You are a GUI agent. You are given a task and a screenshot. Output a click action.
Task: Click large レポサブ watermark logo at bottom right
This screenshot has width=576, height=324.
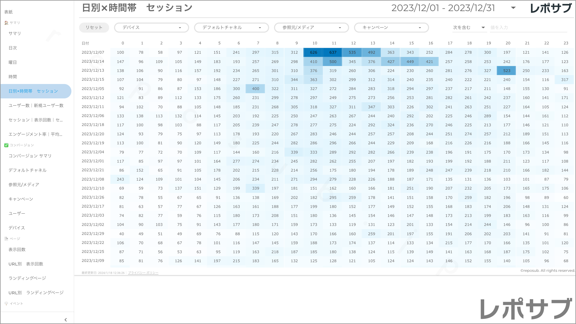pos(526,309)
